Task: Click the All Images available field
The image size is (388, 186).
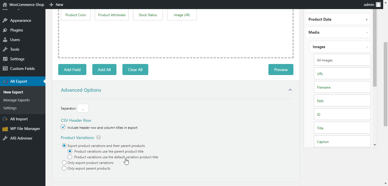Action: coord(342,60)
